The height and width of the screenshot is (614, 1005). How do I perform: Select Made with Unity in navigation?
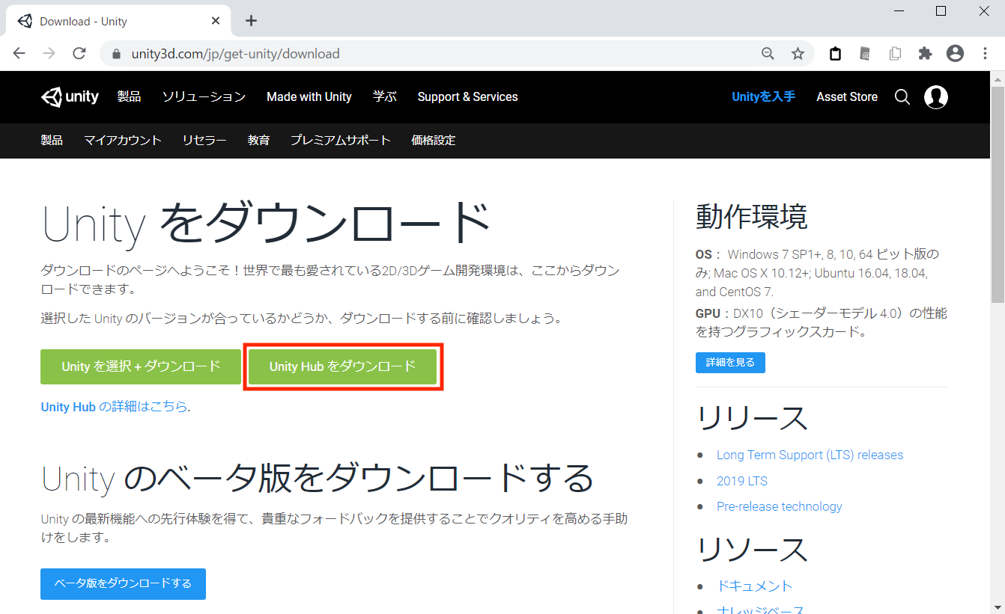pyautogui.click(x=309, y=97)
